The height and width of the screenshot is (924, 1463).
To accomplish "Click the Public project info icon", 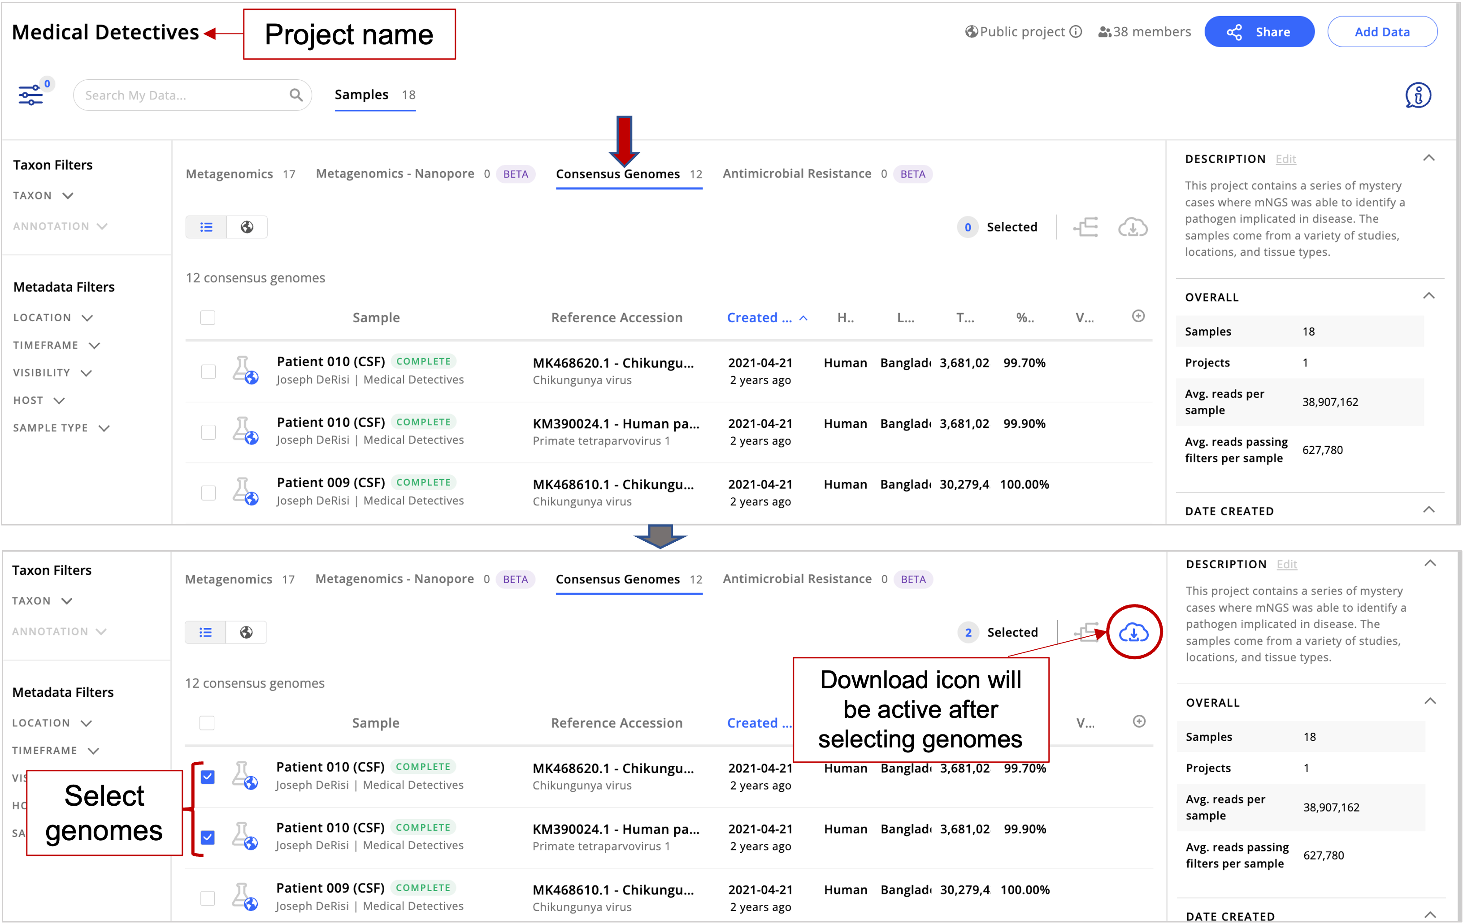I will click(1076, 31).
